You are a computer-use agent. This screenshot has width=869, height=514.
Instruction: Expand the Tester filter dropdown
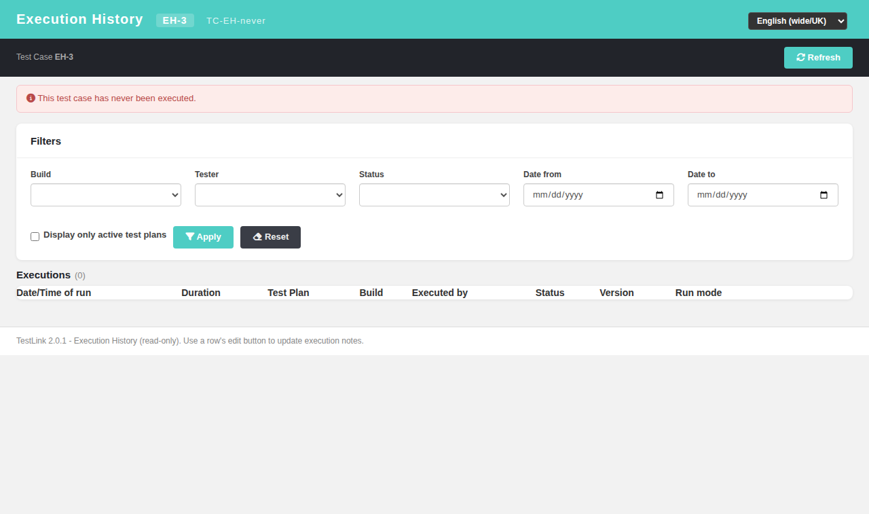click(x=270, y=195)
